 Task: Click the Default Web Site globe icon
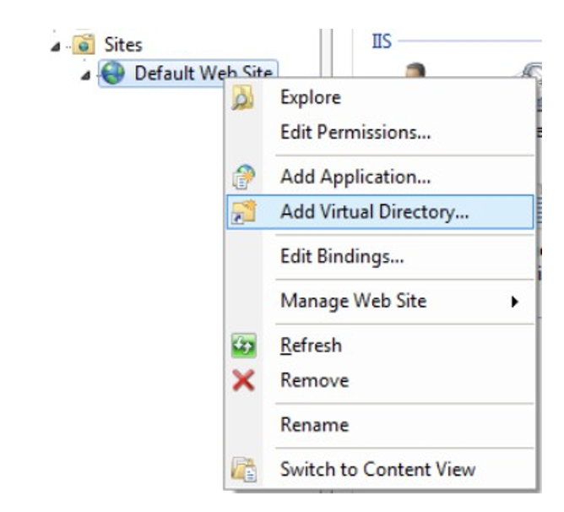(113, 74)
